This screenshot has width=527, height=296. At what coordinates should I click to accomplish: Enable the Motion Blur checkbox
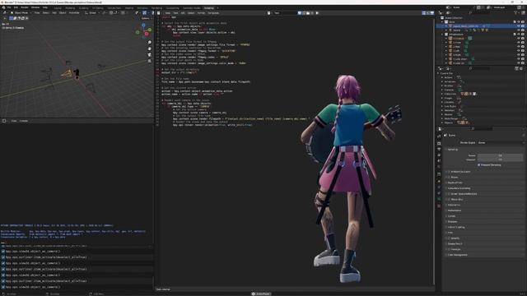449,199
